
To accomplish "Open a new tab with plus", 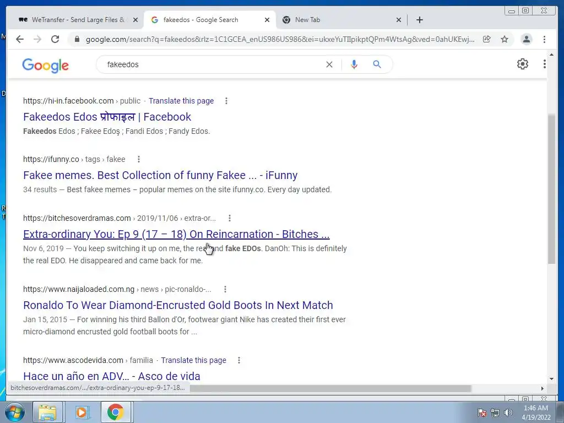I will [x=419, y=20].
